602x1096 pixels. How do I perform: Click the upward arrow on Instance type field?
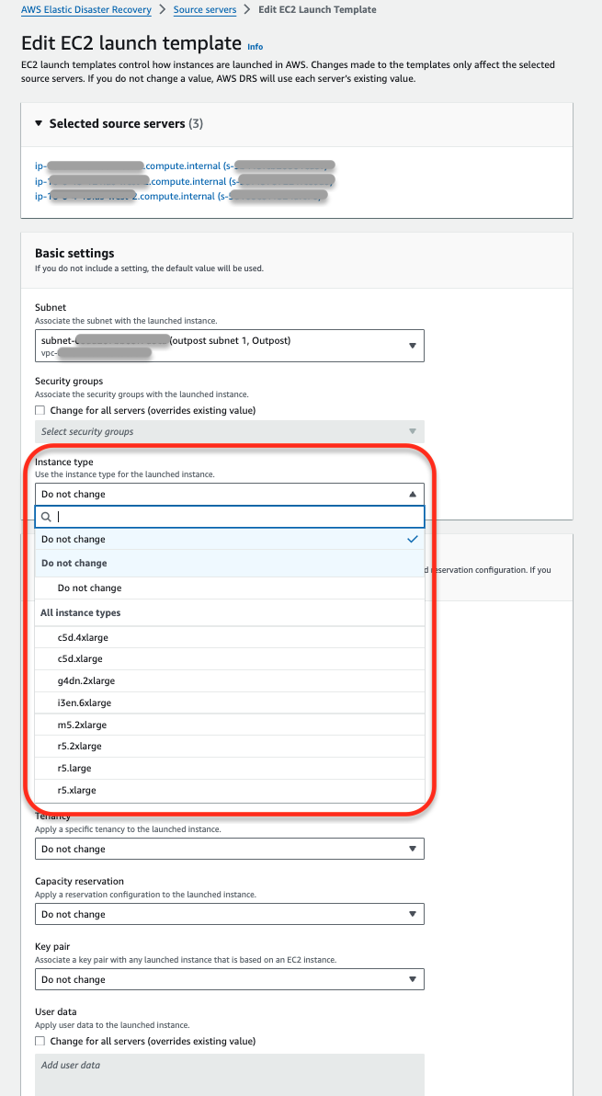coord(413,493)
